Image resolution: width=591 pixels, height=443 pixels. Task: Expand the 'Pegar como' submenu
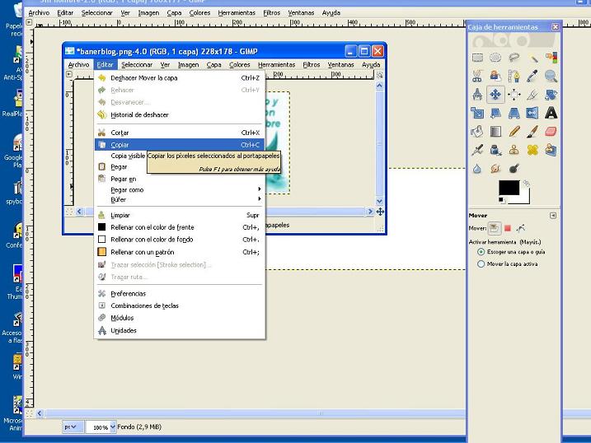[x=179, y=189]
